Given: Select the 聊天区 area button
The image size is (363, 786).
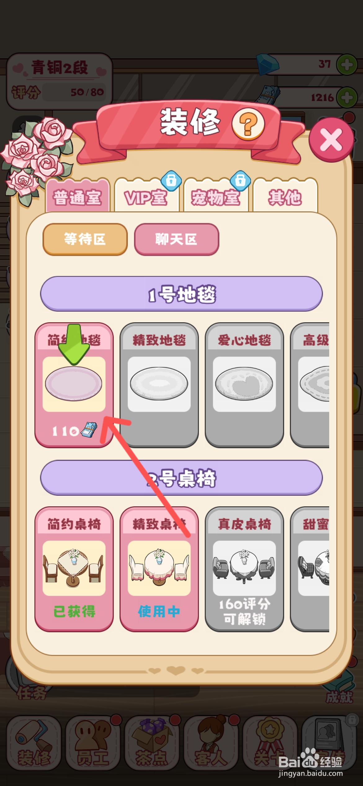Looking at the screenshot, I should (177, 239).
